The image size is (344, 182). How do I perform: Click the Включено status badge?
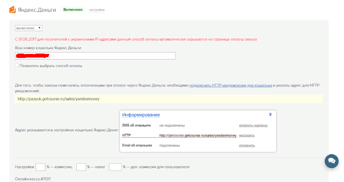[x=73, y=9]
